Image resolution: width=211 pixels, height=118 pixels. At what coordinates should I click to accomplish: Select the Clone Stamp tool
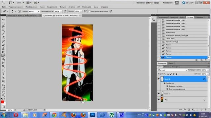pos(3,49)
